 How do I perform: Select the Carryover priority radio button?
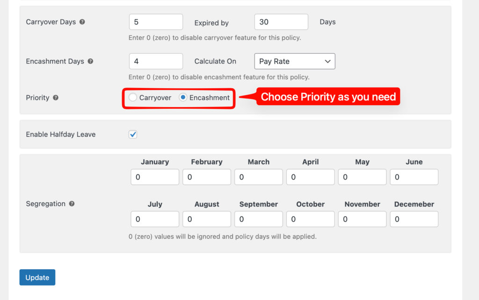tap(133, 98)
